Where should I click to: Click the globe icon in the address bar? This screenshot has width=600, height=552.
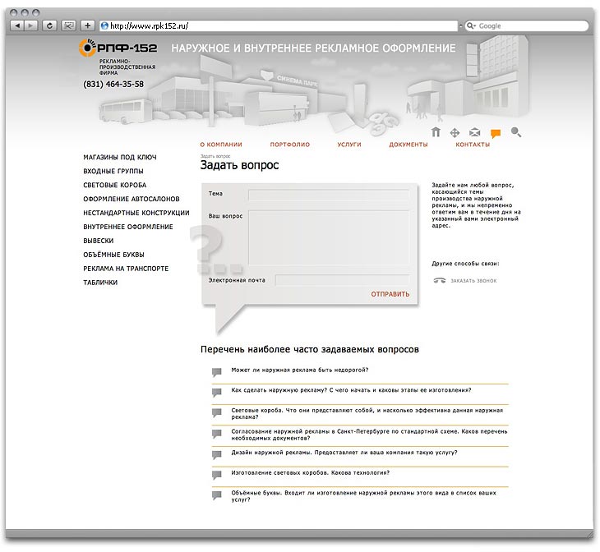coord(104,25)
